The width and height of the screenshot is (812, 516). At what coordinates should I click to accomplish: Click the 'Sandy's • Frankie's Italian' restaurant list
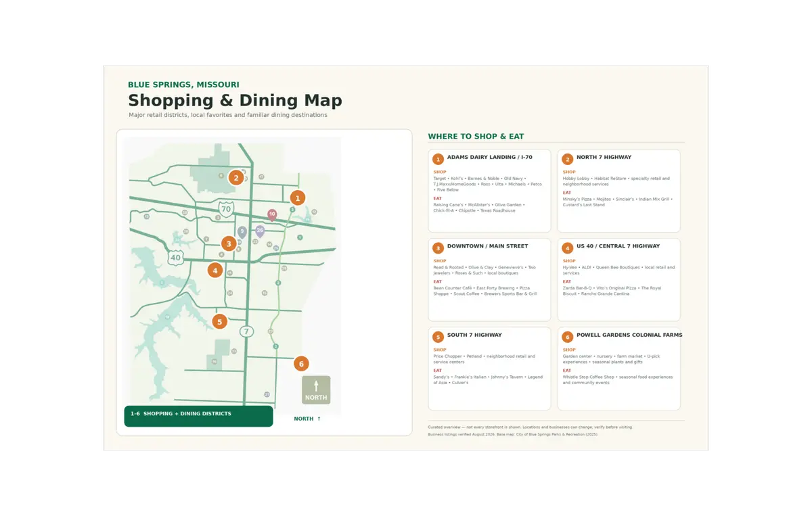click(x=489, y=379)
